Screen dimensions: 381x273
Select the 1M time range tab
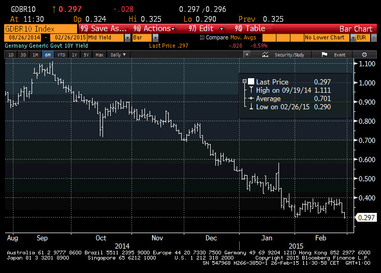click(35, 55)
